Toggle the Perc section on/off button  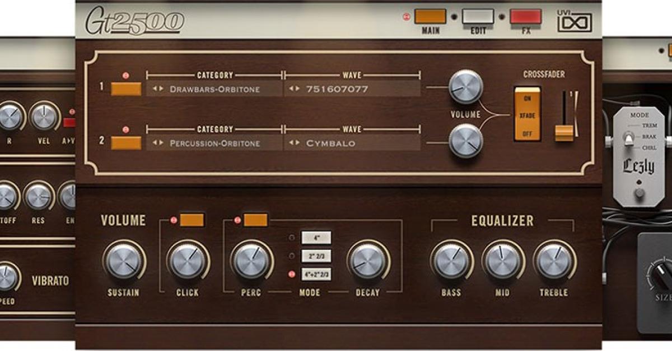click(255, 220)
